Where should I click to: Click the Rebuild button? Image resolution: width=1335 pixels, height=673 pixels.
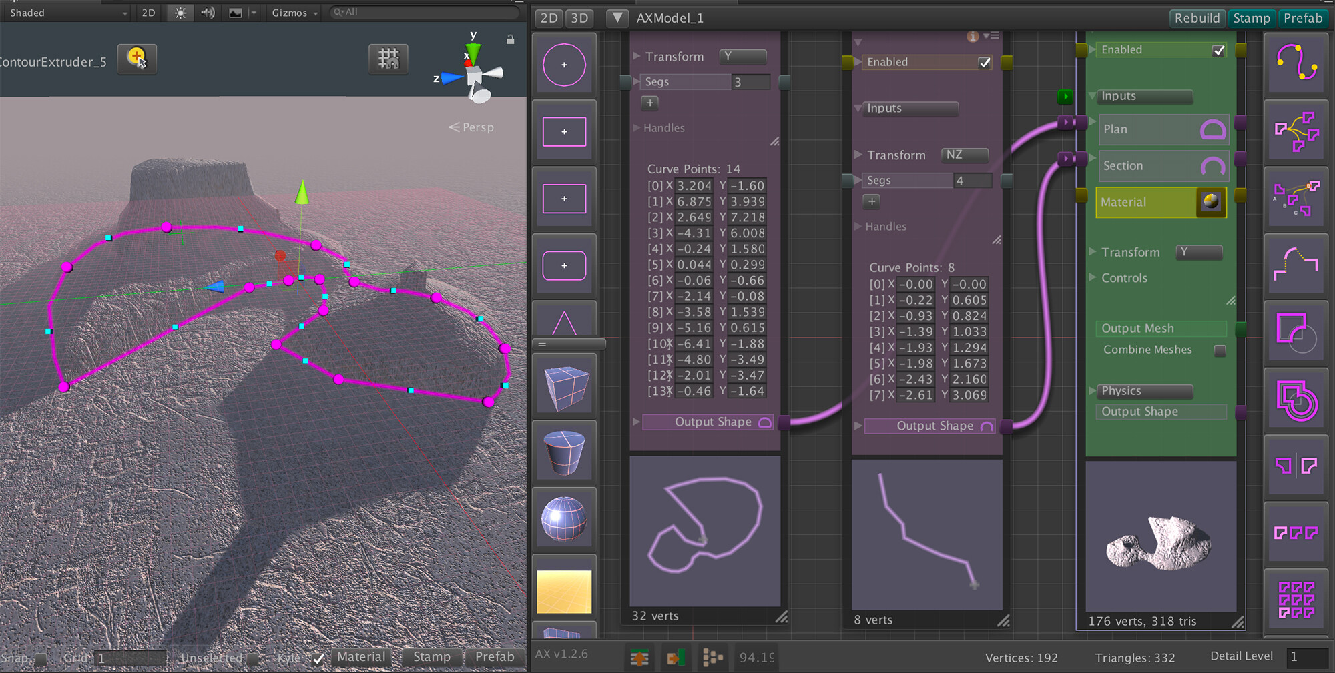(1197, 18)
